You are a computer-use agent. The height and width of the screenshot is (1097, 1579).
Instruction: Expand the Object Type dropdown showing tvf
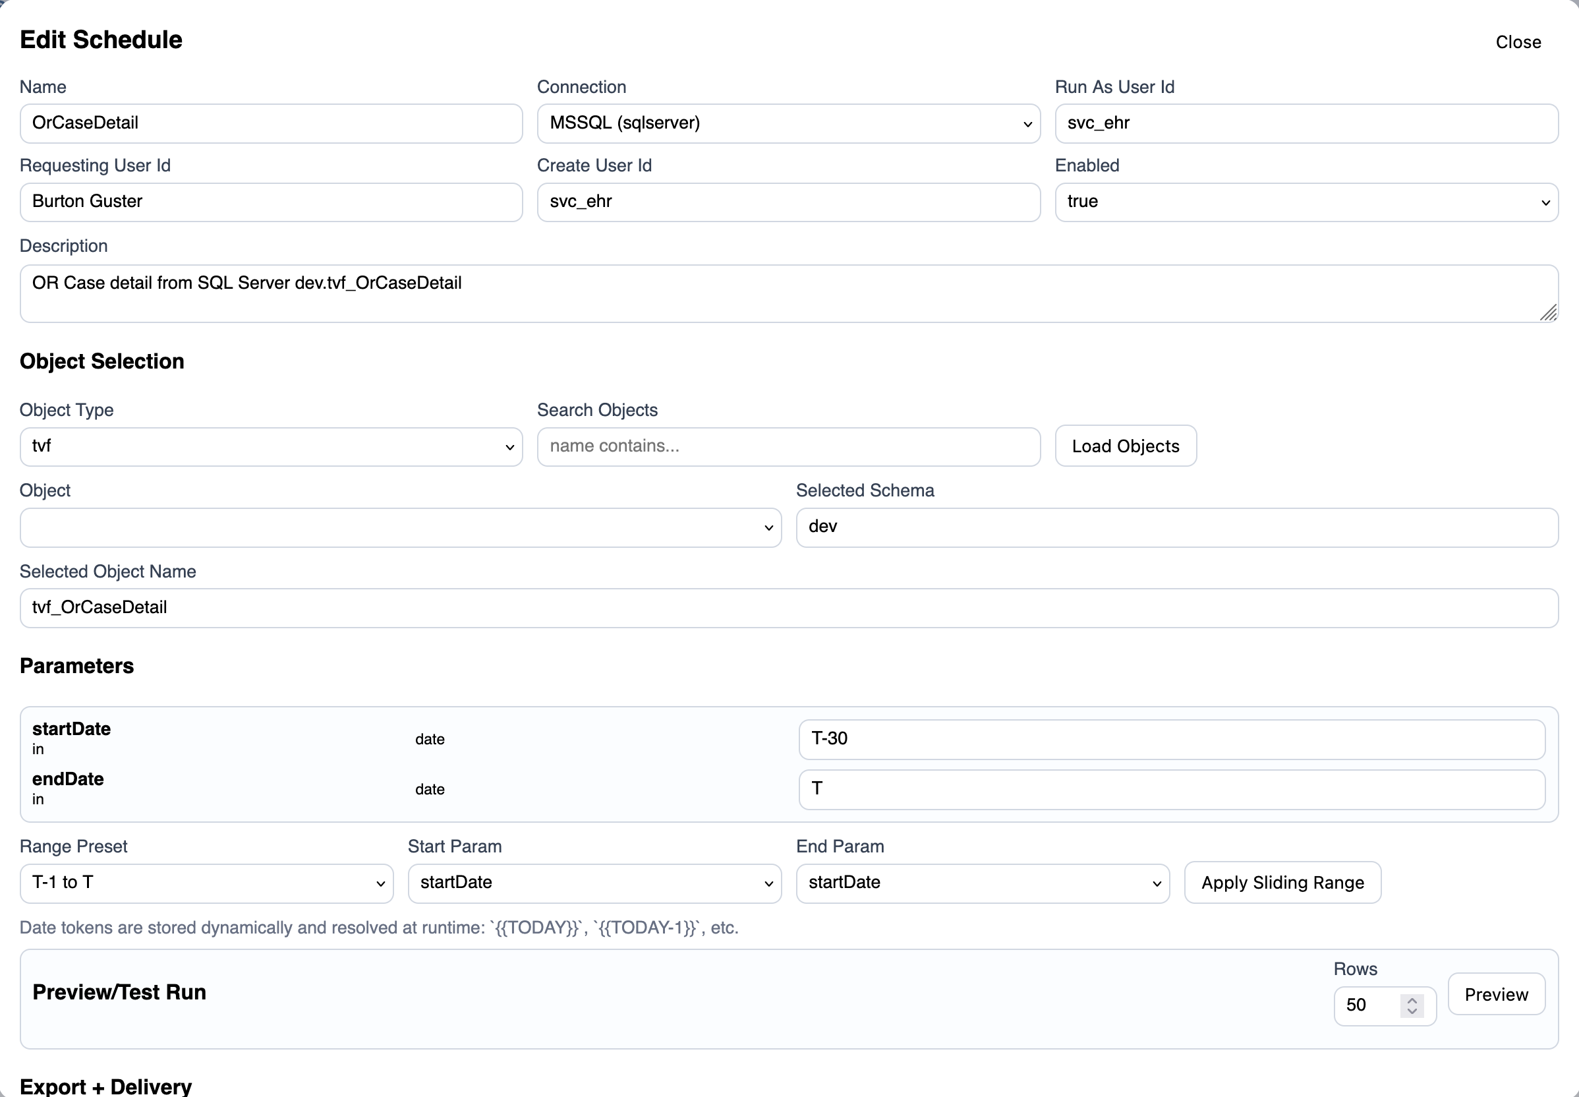pyautogui.click(x=271, y=446)
